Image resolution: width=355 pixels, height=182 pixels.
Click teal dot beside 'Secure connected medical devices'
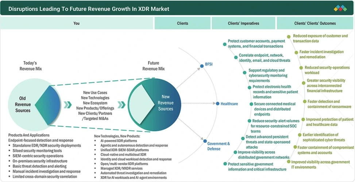click(x=251, y=104)
